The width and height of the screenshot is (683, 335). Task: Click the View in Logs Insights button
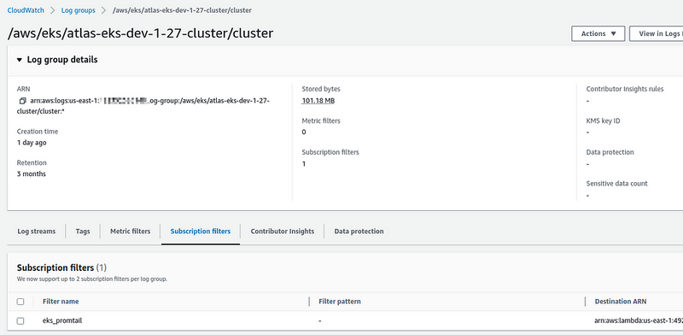656,33
